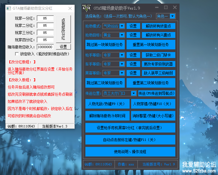Click the 赌场豪劫总收入 10000000 field
This screenshot has width=218, height=175.
45,47
